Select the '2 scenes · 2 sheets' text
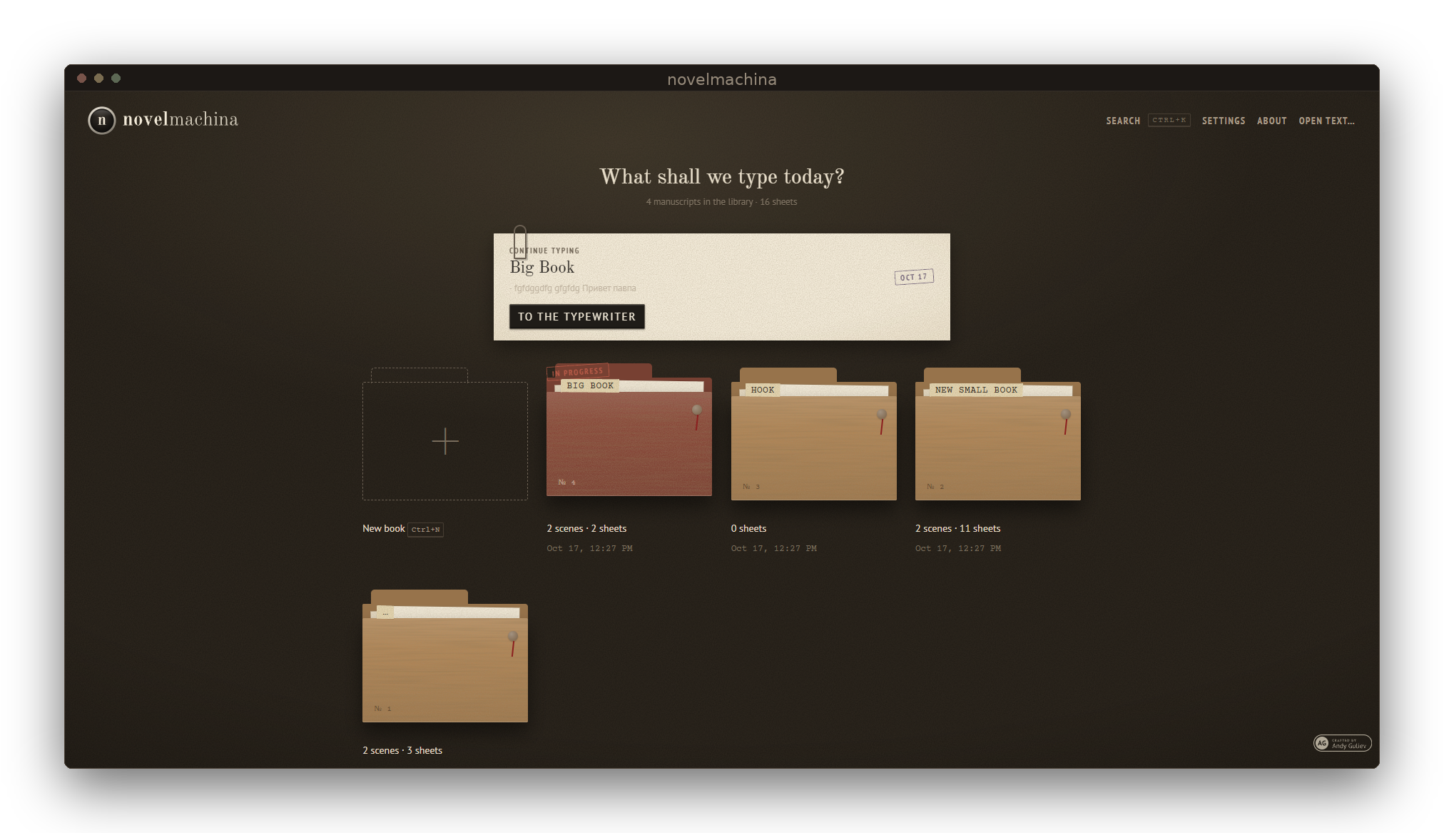 [586, 529]
